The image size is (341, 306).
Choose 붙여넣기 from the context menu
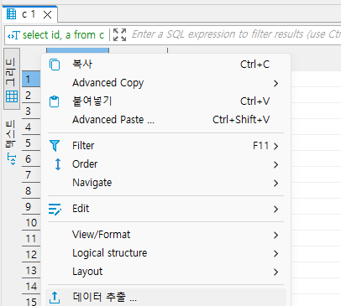tap(165, 101)
